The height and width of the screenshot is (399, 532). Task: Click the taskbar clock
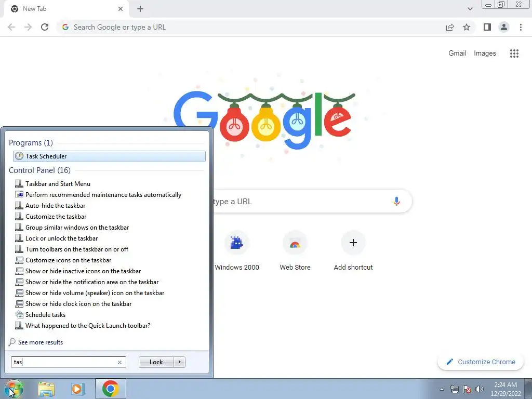tap(506, 389)
